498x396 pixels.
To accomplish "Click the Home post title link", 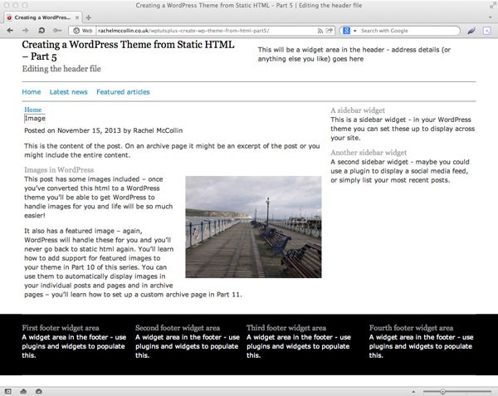I will (33, 110).
